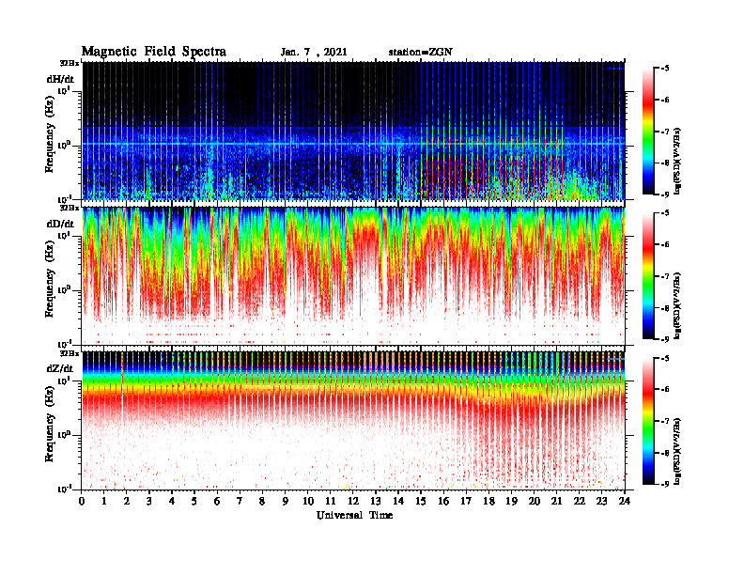
Task: Click the "Jan. 7, 2021" date text
Action: 314,53
